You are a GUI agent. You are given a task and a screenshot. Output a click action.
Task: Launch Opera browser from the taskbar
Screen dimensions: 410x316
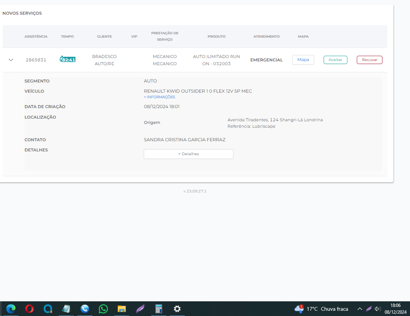(29, 309)
